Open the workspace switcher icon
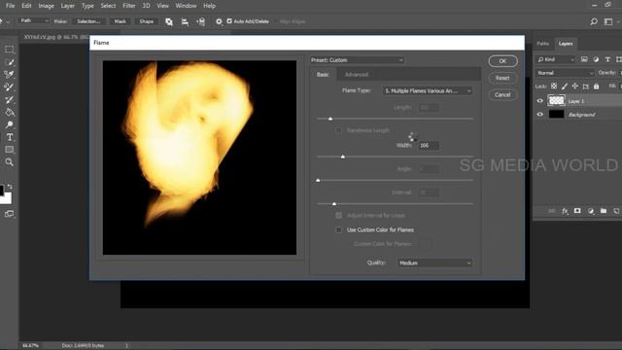Screen dimensions: 622x350 (x=608, y=21)
